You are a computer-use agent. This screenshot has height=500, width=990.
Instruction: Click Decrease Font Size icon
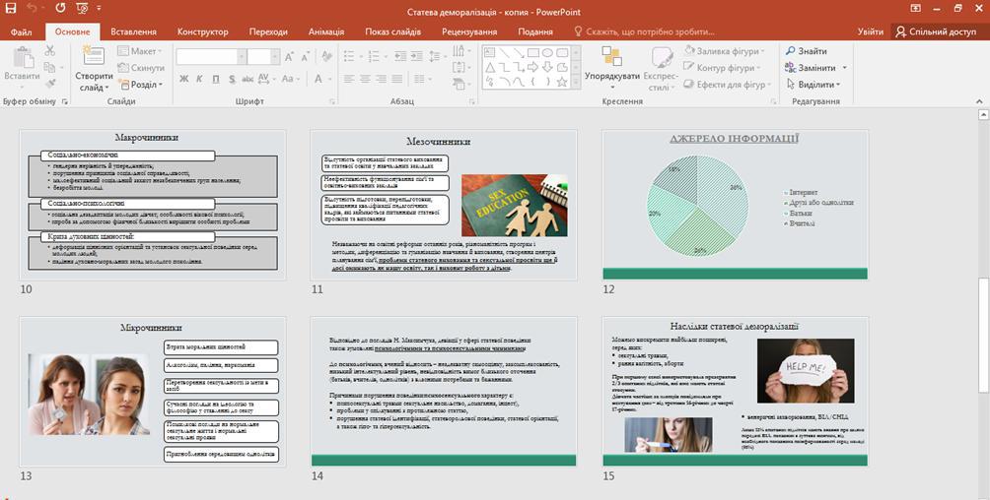coord(305,57)
